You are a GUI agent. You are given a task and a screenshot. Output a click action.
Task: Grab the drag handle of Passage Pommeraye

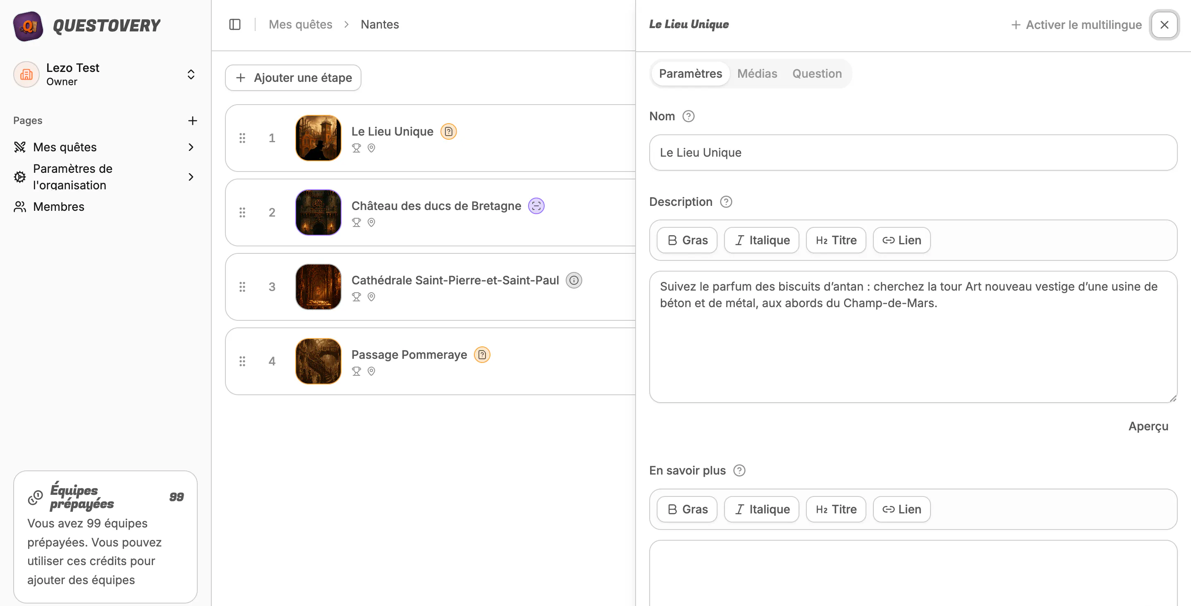[242, 361]
